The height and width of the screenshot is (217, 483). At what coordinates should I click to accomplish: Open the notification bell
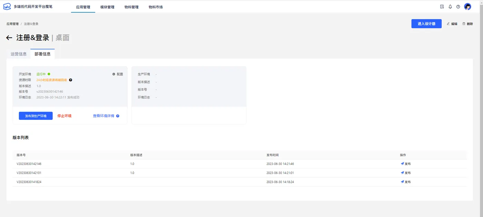(x=450, y=7)
